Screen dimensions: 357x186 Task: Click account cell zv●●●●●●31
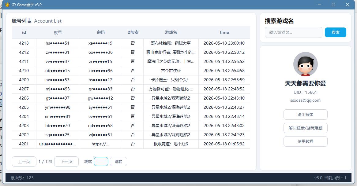point(57,52)
